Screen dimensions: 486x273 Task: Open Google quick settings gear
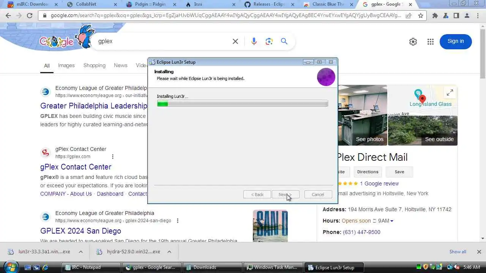pyautogui.click(x=413, y=42)
